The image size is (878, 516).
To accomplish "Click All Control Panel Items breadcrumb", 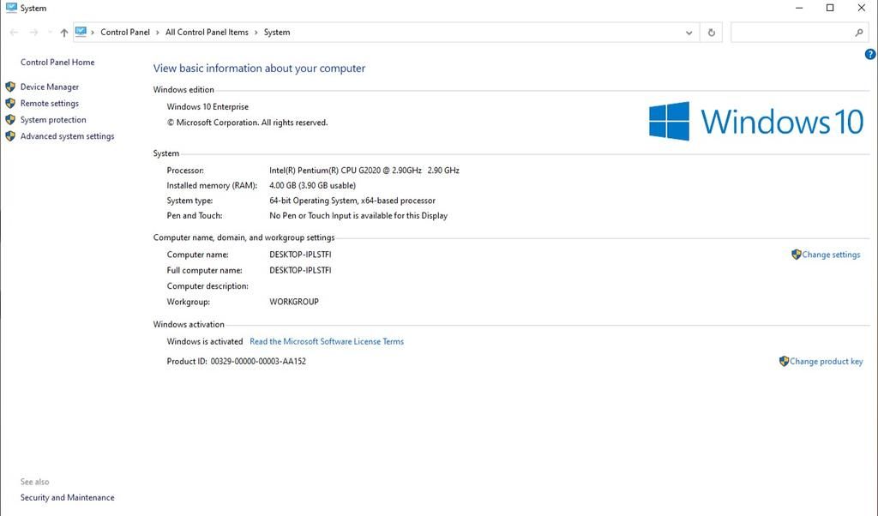I will (207, 32).
